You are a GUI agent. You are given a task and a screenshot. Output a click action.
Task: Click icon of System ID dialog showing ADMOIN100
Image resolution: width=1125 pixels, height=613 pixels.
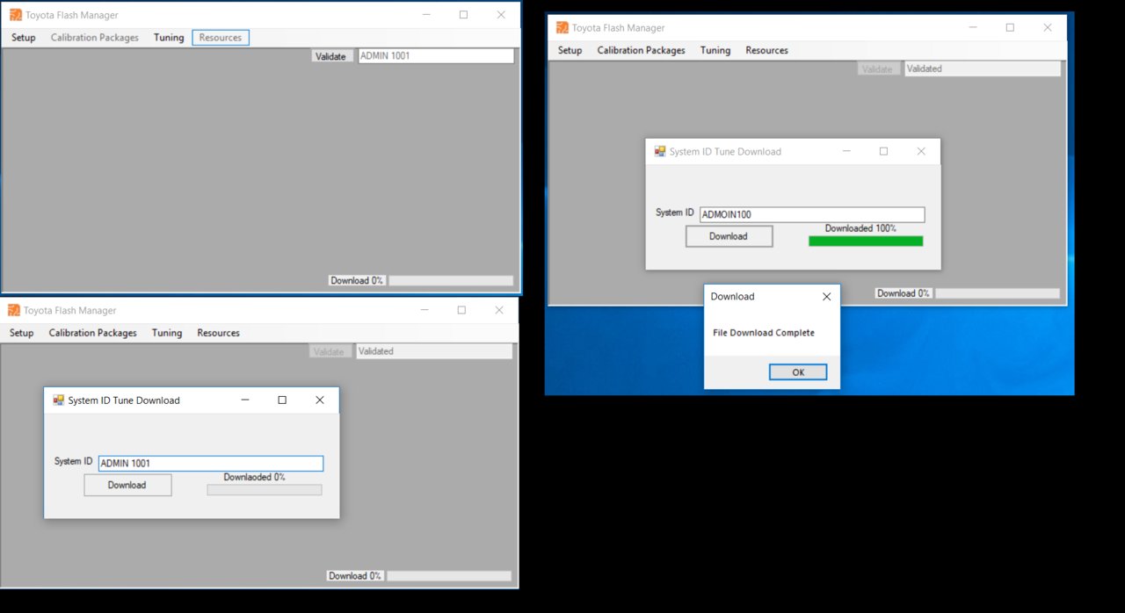[661, 151]
